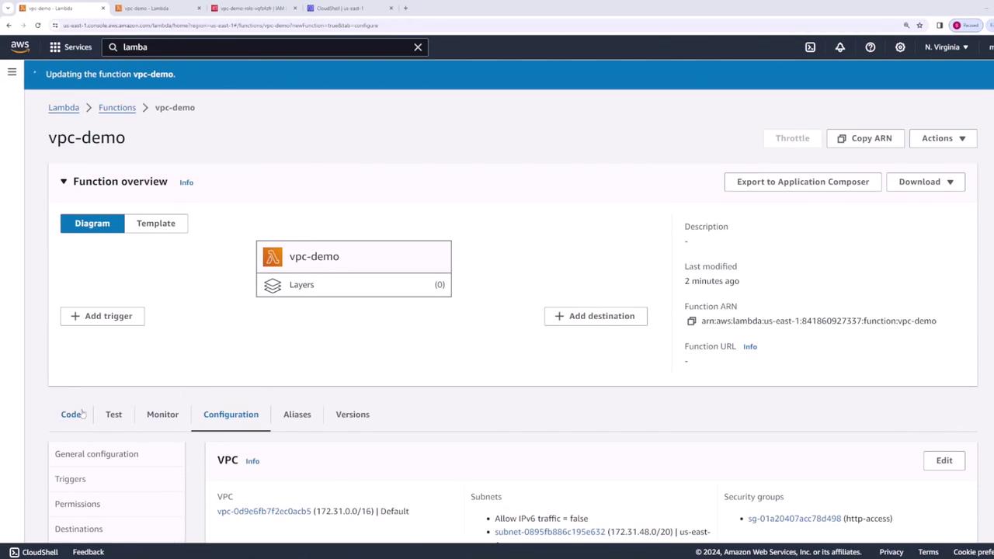Viewport: 994px width, 559px height.
Task: Click the browser address bar
Action: (474, 25)
